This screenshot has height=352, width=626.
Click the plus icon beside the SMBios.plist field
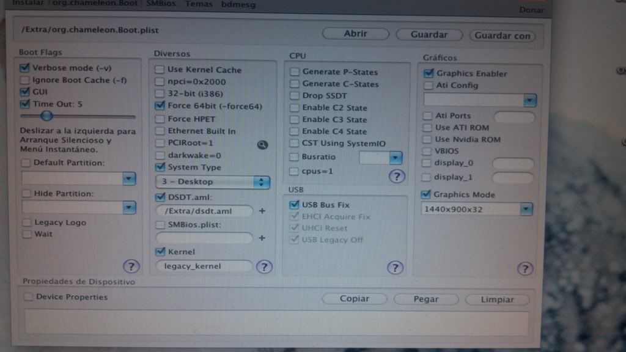(262, 238)
